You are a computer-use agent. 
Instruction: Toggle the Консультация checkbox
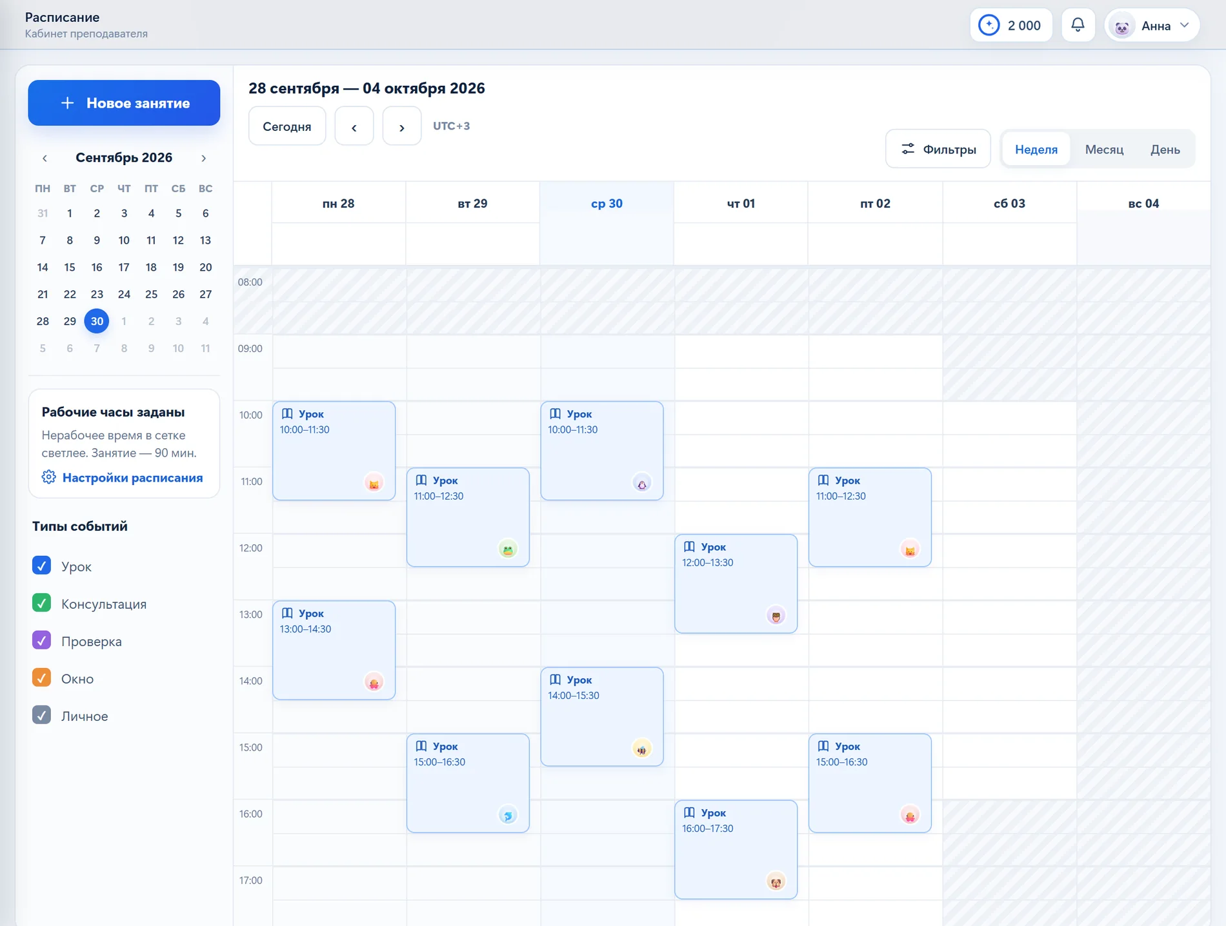(x=41, y=603)
